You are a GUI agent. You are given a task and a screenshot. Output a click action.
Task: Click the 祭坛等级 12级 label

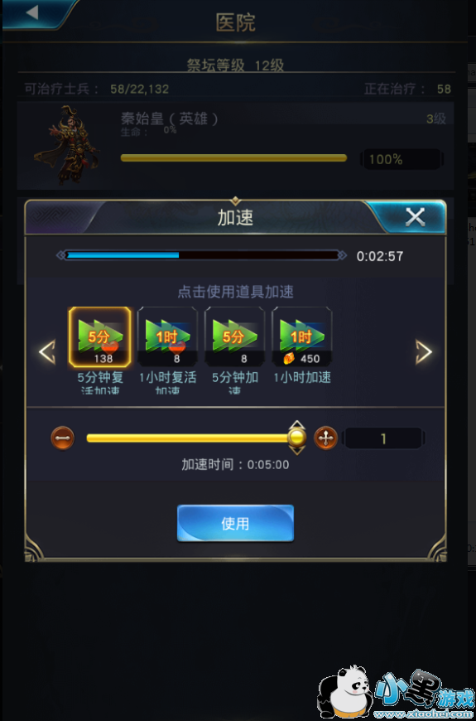235,65
